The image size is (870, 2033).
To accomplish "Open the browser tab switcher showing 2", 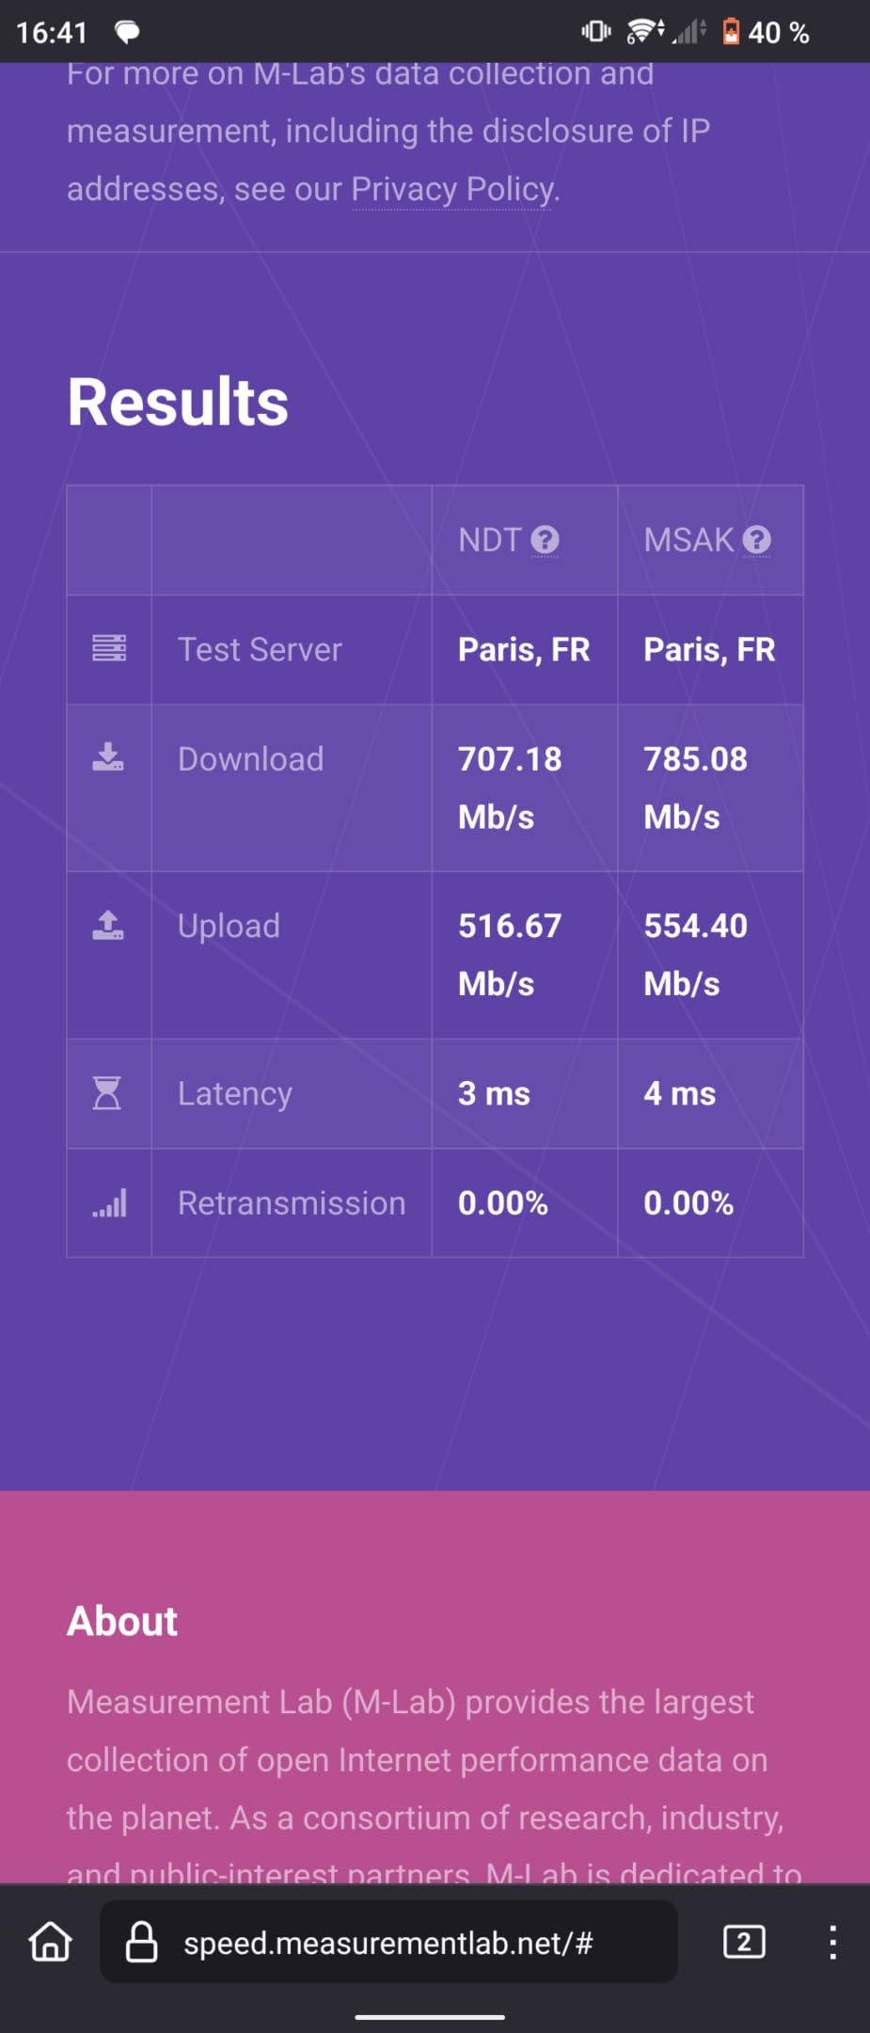I will (x=744, y=1943).
